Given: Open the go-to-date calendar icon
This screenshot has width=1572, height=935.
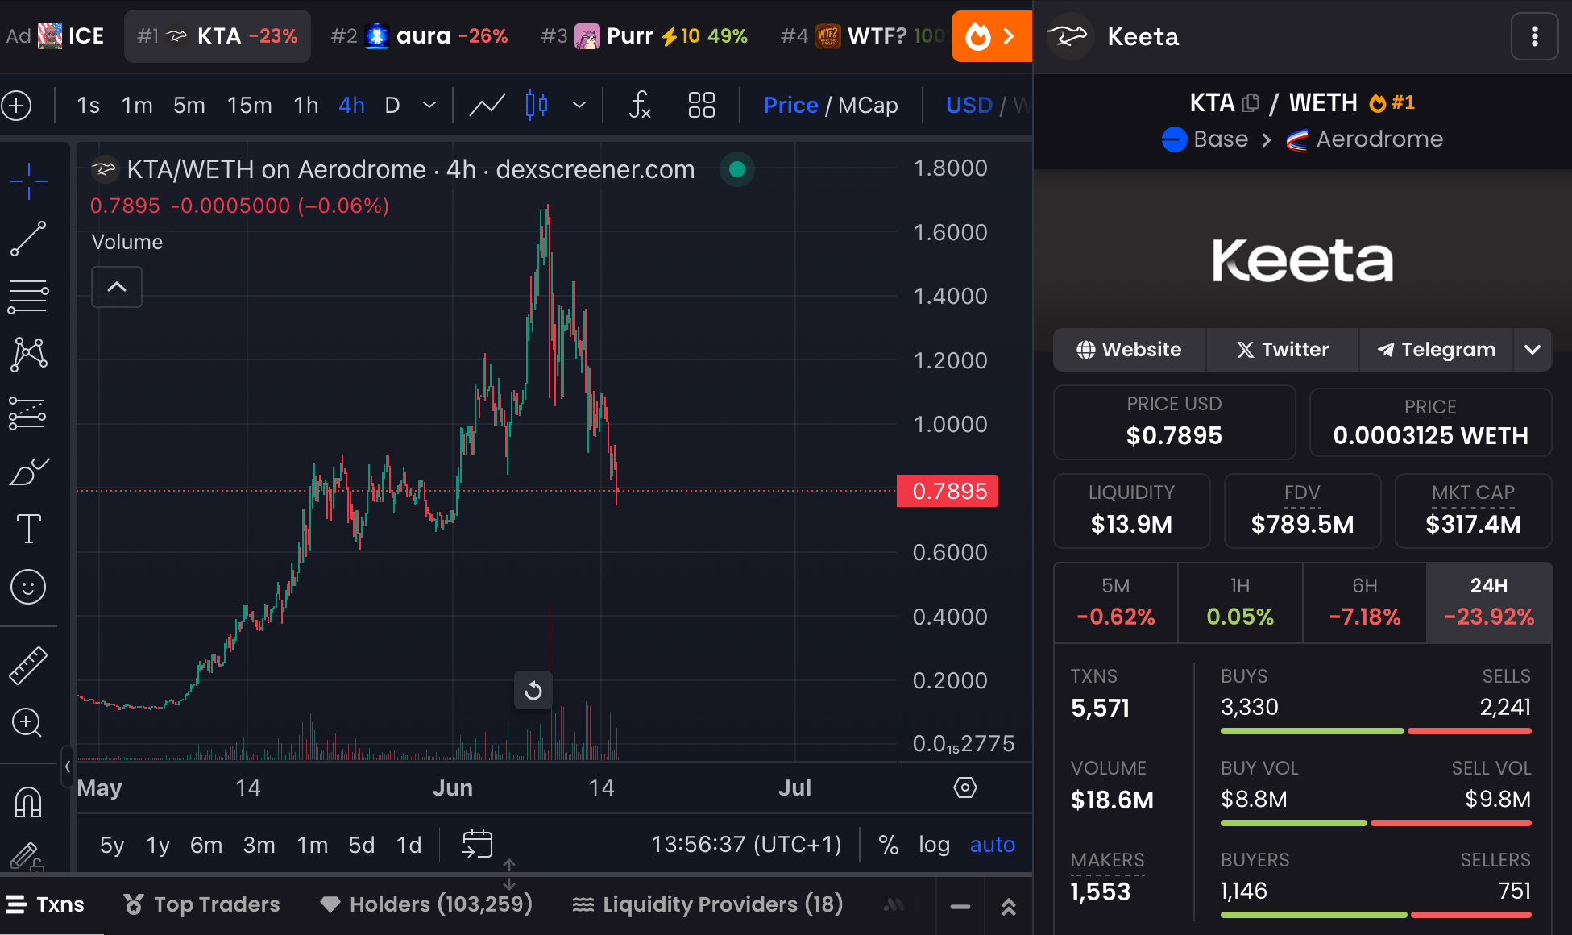Looking at the screenshot, I should [x=477, y=844].
